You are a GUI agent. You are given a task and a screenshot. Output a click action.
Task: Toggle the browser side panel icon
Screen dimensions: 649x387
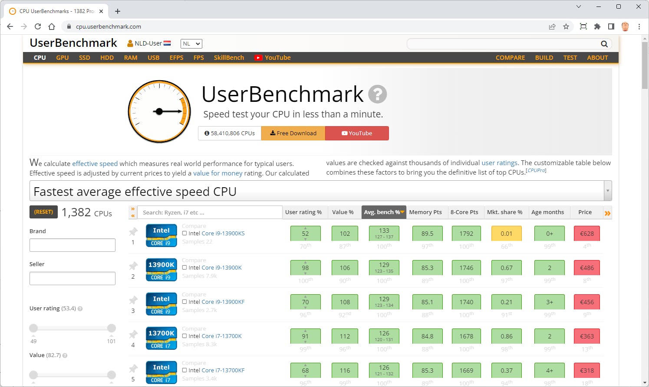coord(611,26)
